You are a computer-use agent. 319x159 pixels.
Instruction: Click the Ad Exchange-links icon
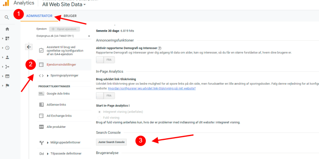[x=41, y=116]
